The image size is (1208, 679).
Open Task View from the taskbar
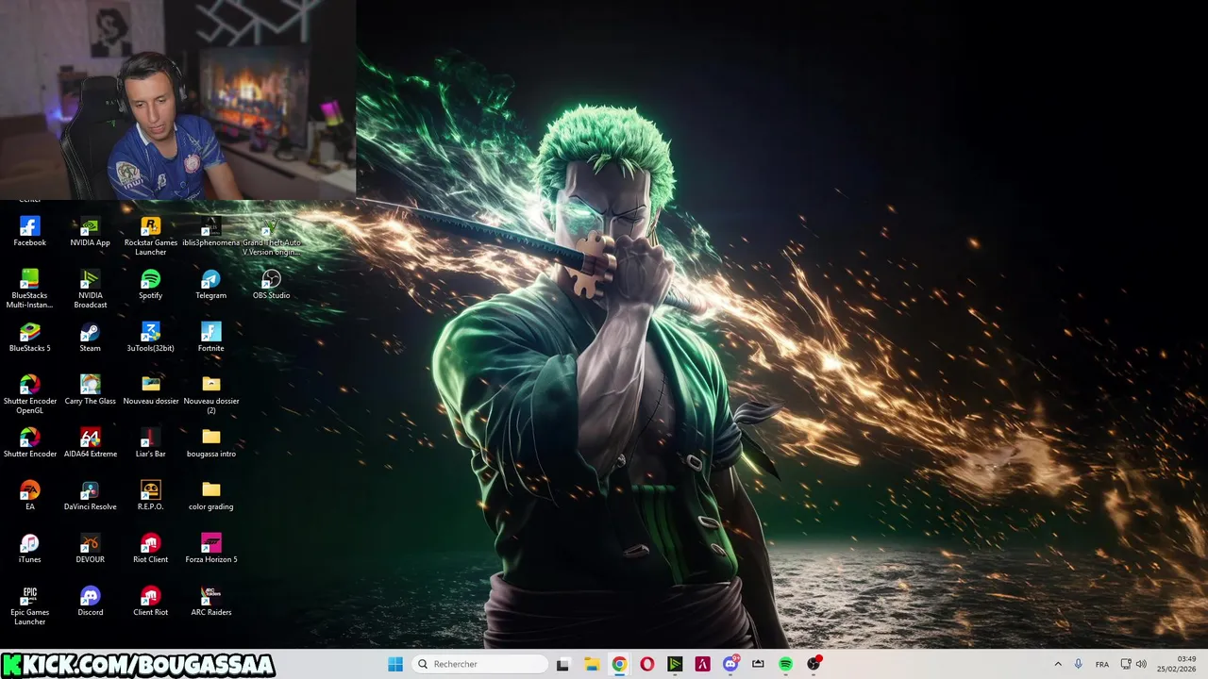tap(563, 664)
